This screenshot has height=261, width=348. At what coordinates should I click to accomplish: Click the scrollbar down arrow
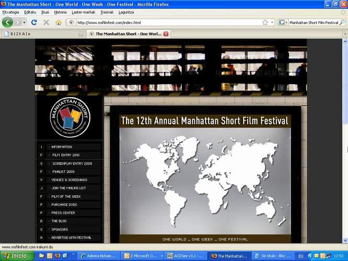point(345,240)
